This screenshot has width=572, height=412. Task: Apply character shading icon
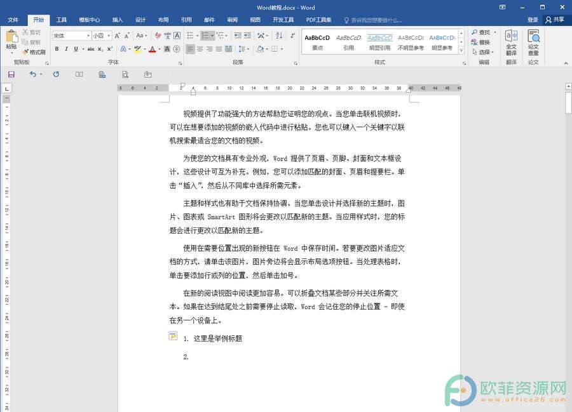pos(167,49)
